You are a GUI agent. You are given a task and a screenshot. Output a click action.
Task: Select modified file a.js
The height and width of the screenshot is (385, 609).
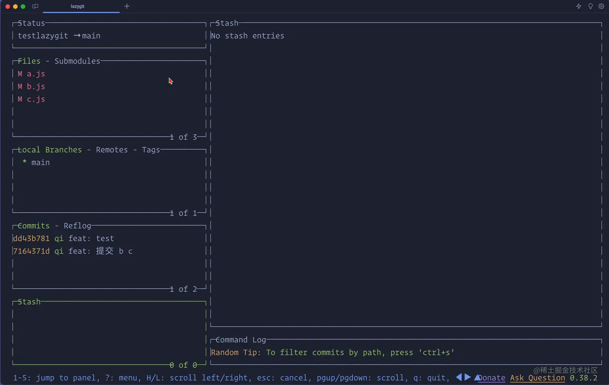click(x=110, y=74)
